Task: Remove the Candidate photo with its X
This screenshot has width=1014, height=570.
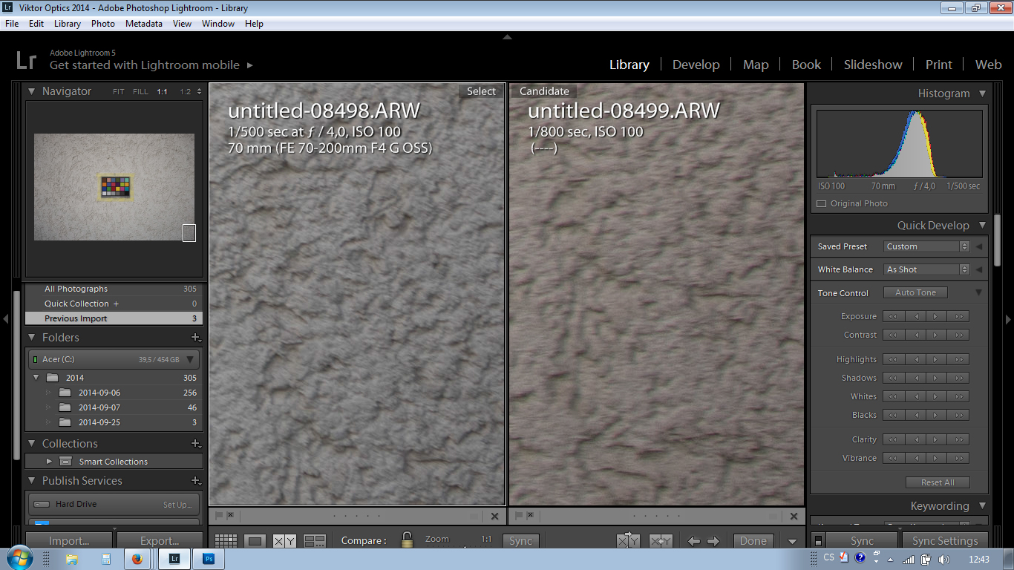Action: (x=794, y=516)
